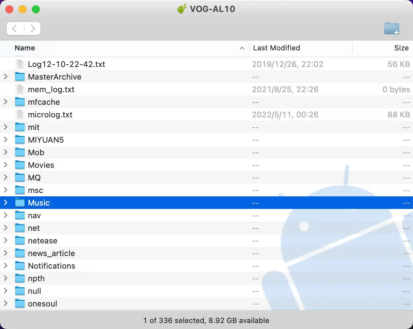Expand the net folder chevron
The image size is (413, 329).
[6, 228]
